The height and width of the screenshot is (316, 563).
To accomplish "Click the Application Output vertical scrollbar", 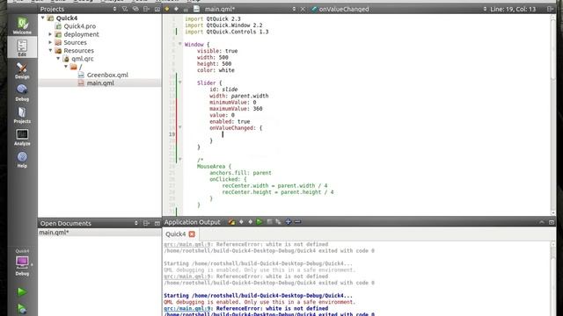I will click(x=553, y=279).
